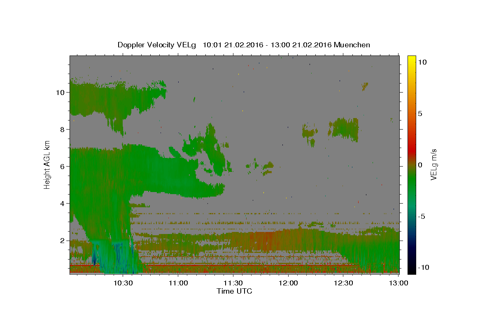Image resolution: width=494 pixels, height=329 pixels.
Task: Click the '12:30' time axis label
Action: click(344, 283)
